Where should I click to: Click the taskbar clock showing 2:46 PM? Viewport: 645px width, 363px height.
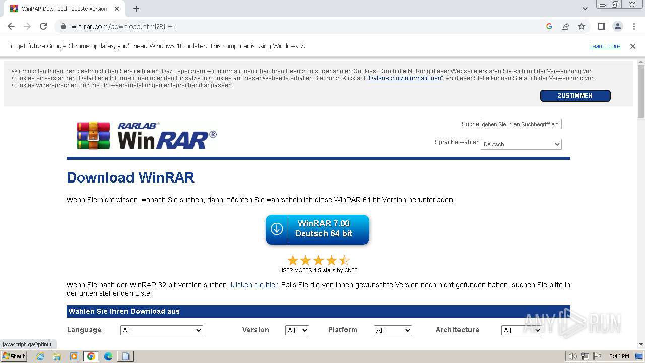(x=619, y=356)
